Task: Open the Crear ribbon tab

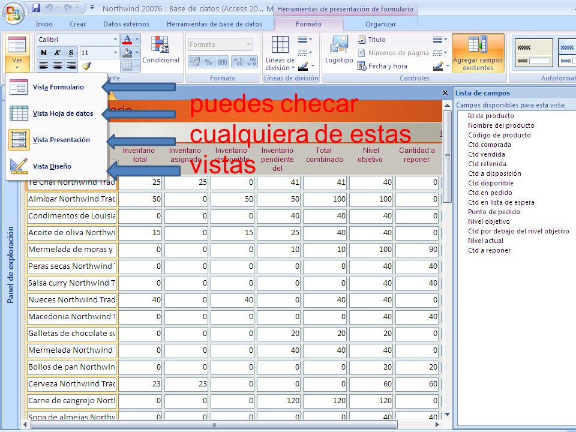Action: click(77, 24)
